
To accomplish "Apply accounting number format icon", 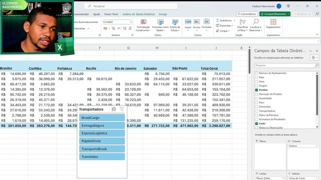I will [x=105, y=28].
